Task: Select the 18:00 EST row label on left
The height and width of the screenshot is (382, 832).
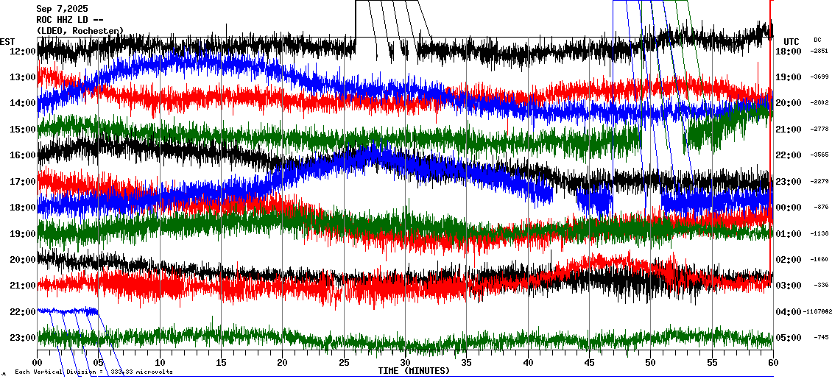Action: [x=23, y=208]
